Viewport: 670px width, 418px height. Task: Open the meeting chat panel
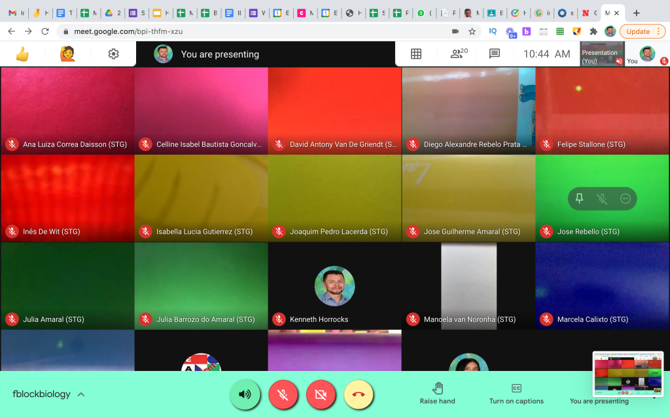[x=495, y=54]
